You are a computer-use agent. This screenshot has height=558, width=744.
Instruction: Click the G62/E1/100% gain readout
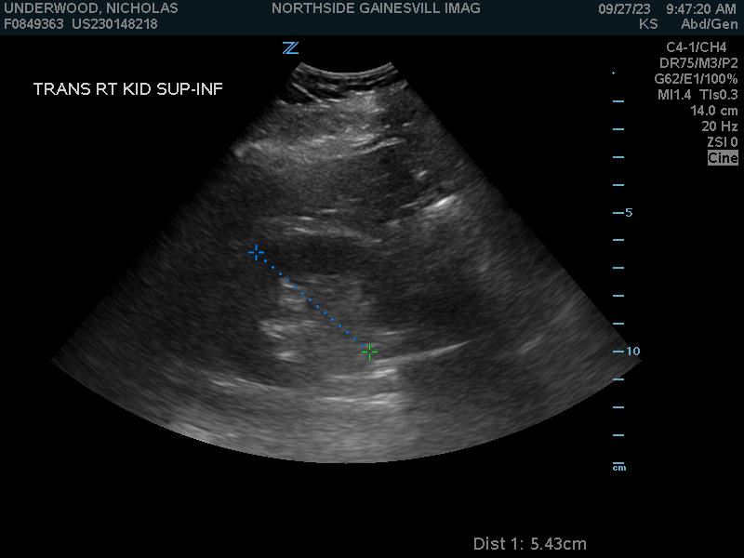coord(696,79)
